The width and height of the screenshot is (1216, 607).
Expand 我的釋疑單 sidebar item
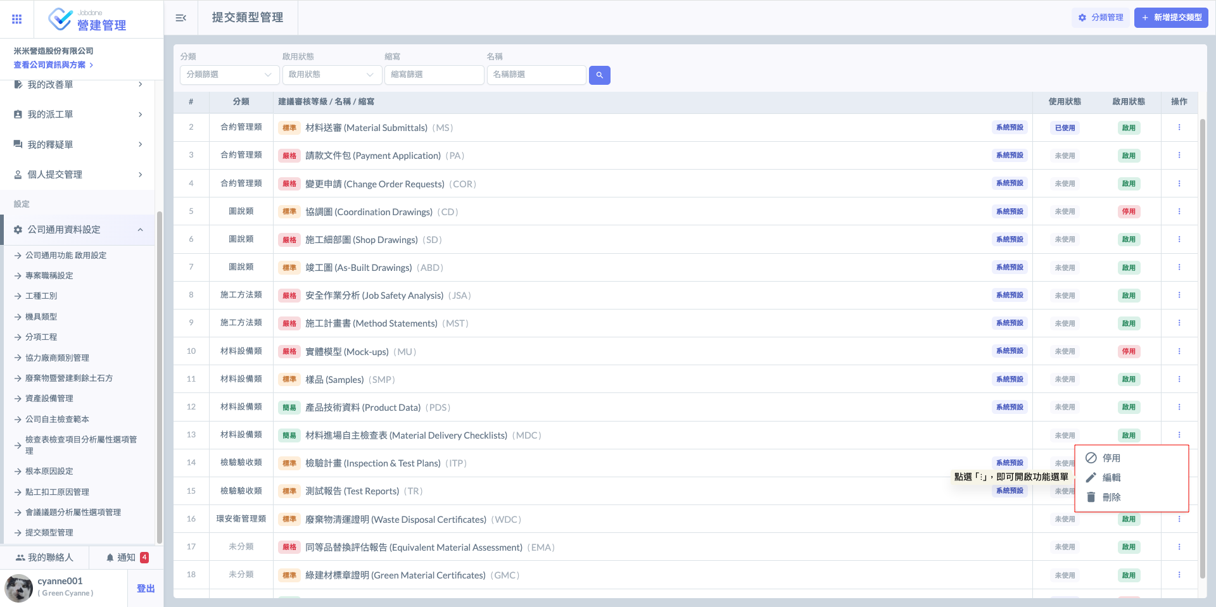tap(78, 144)
